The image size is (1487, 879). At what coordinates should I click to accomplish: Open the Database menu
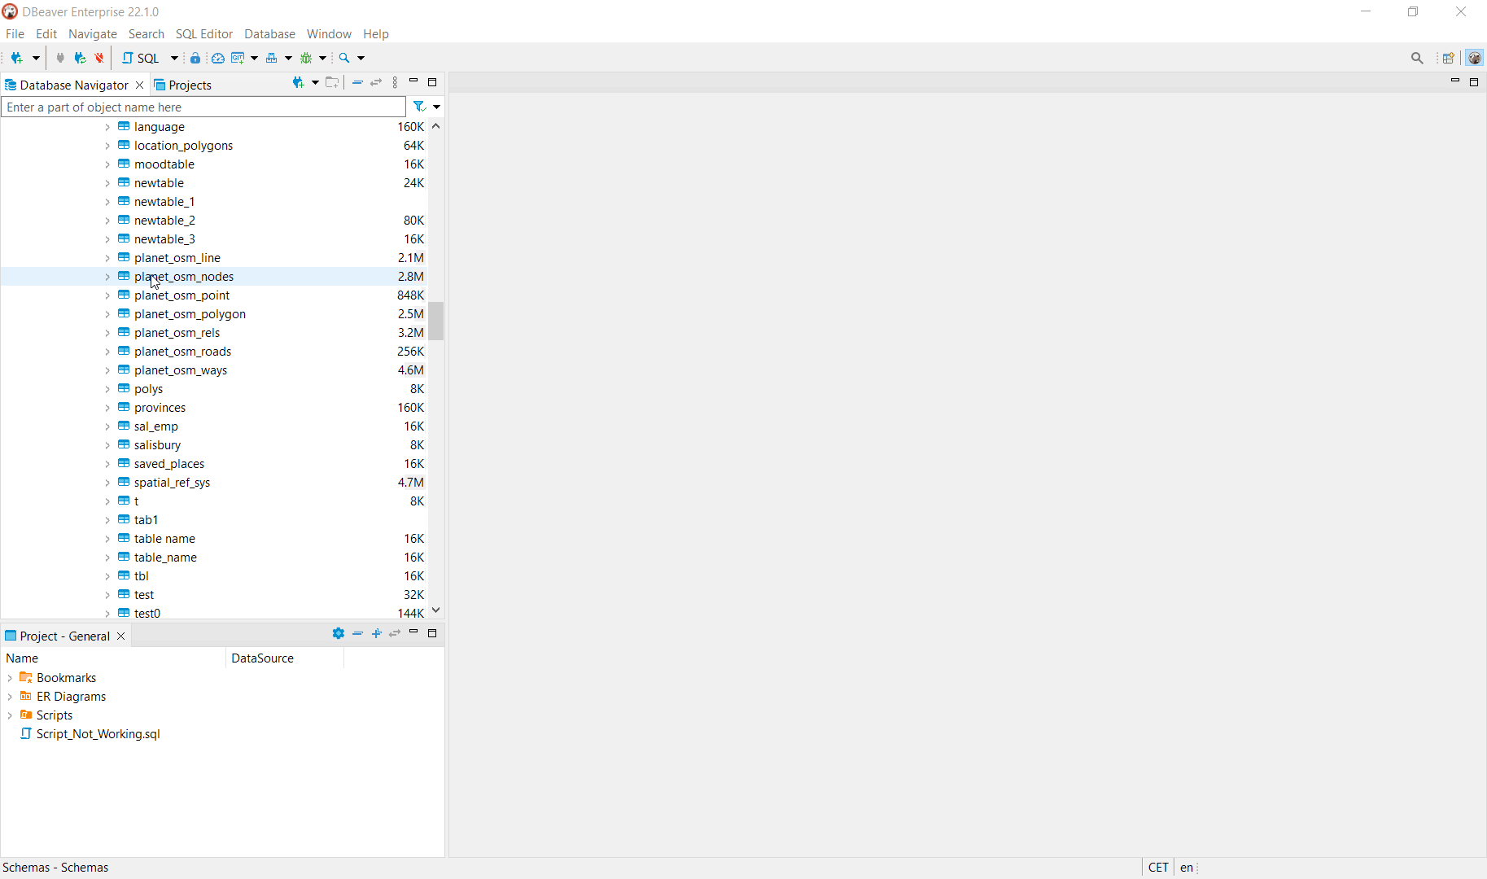[x=269, y=34]
